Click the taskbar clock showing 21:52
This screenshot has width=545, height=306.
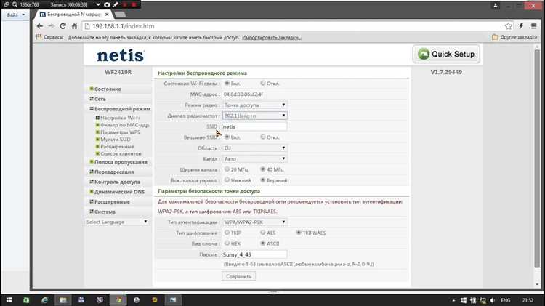tap(528, 300)
